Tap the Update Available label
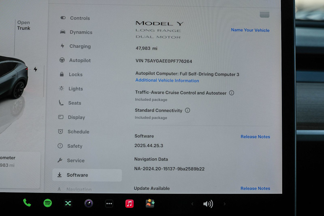This screenshot has height=216, width=324. coord(152,188)
